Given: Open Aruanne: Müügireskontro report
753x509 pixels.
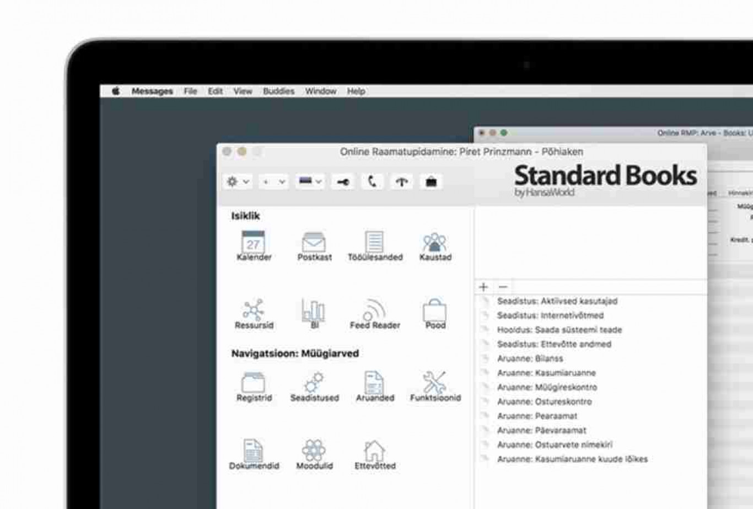Looking at the screenshot, I should click(547, 387).
